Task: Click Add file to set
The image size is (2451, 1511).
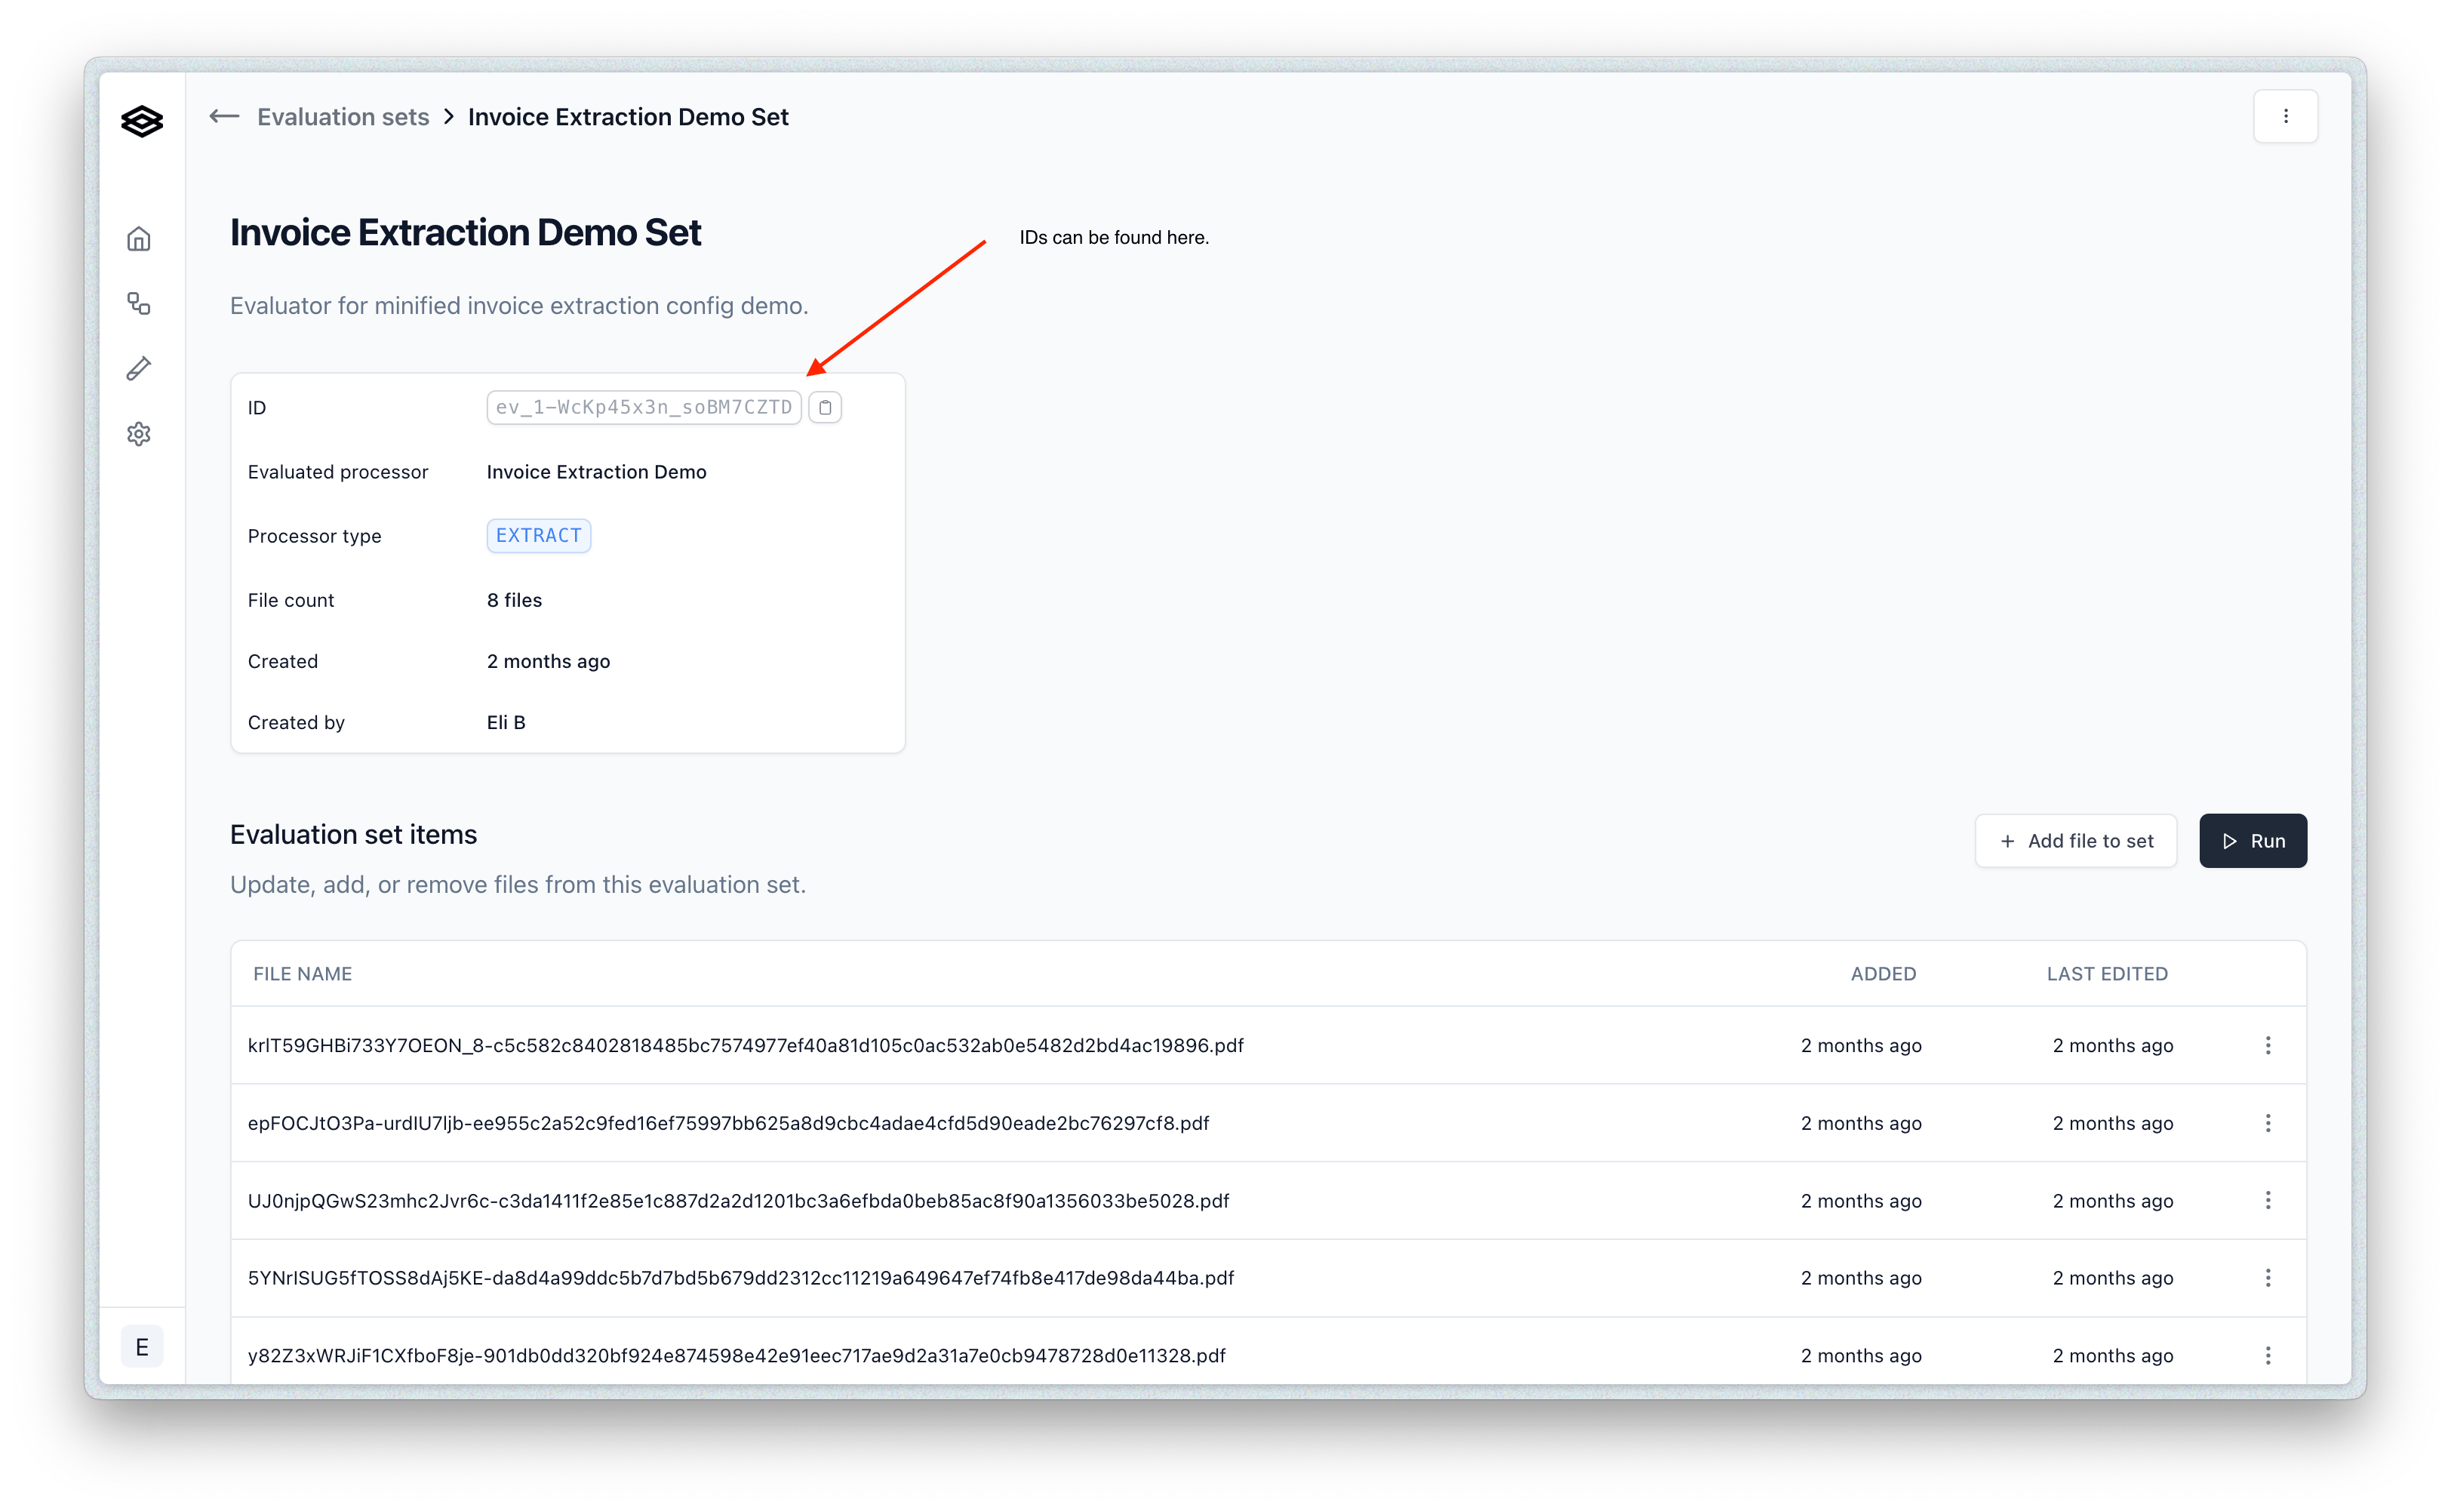Action: (2075, 841)
